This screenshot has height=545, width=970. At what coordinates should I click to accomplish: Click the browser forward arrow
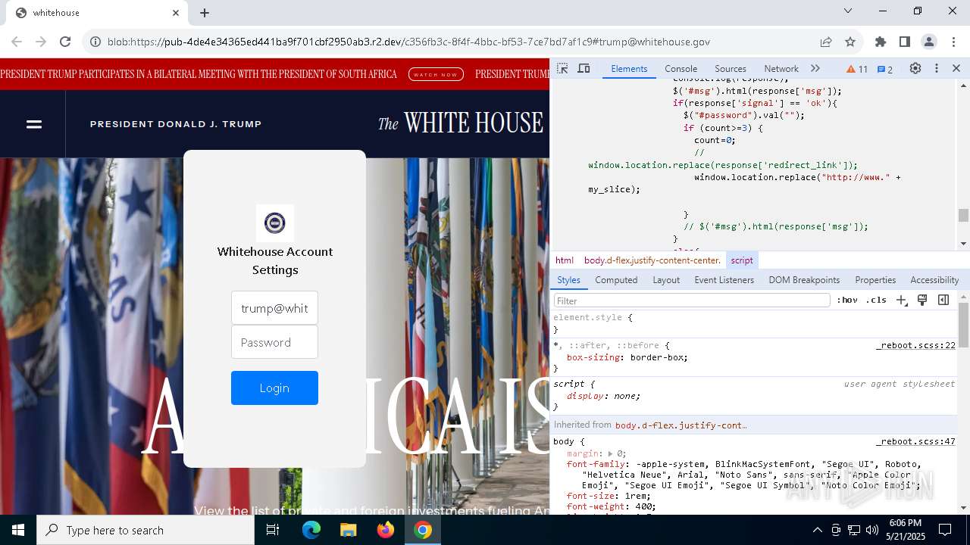tap(41, 42)
